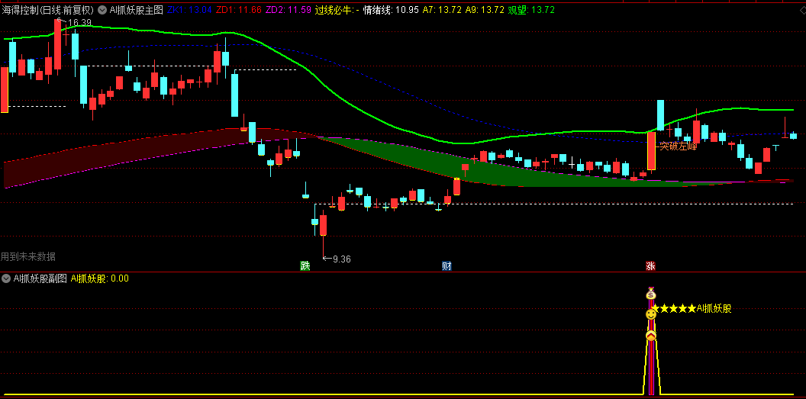Click the blue 财 marker icon
Screen dimensions: 806x399
click(x=447, y=265)
